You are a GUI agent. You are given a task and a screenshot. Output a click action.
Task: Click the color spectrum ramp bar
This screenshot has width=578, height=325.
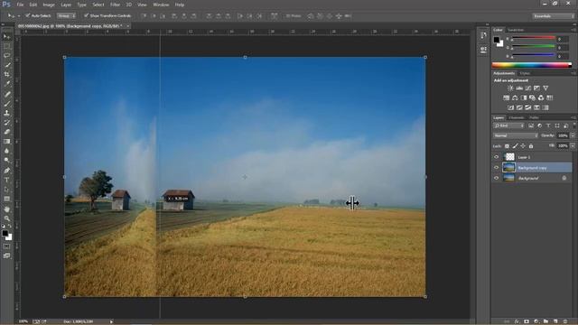(x=532, y=65)
